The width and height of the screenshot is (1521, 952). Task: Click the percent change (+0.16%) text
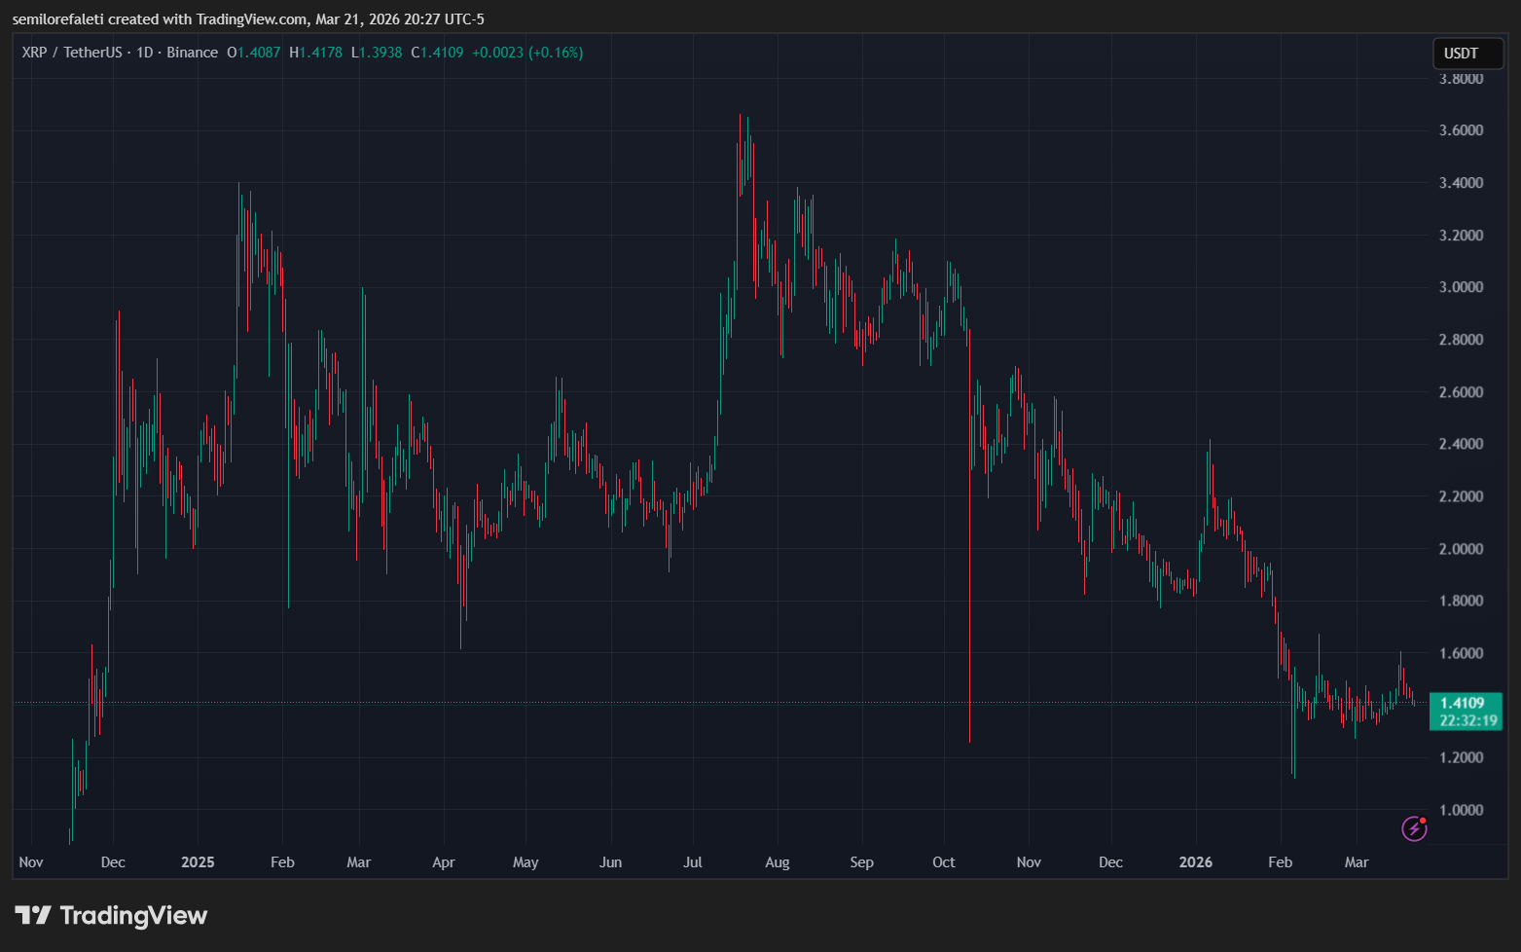pos(557,53)
